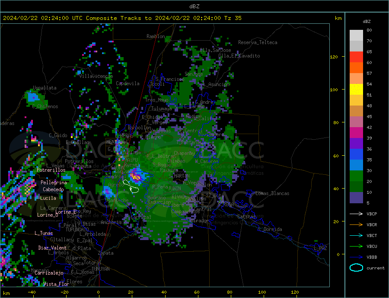Click the 'JUNIN' map label
The width and height of the screenshot is (389, 298).
point(175,189)
